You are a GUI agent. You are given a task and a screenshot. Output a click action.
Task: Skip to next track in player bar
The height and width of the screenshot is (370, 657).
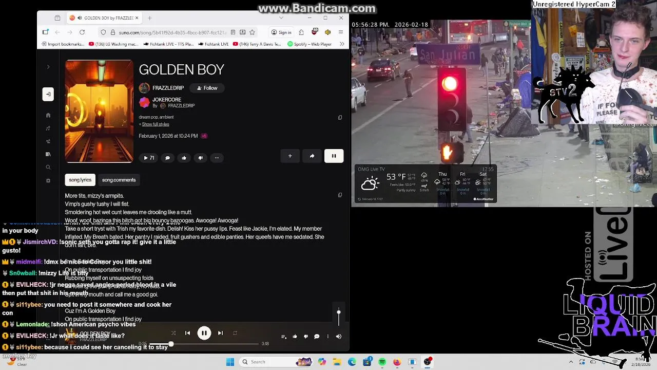coord(220,333)
